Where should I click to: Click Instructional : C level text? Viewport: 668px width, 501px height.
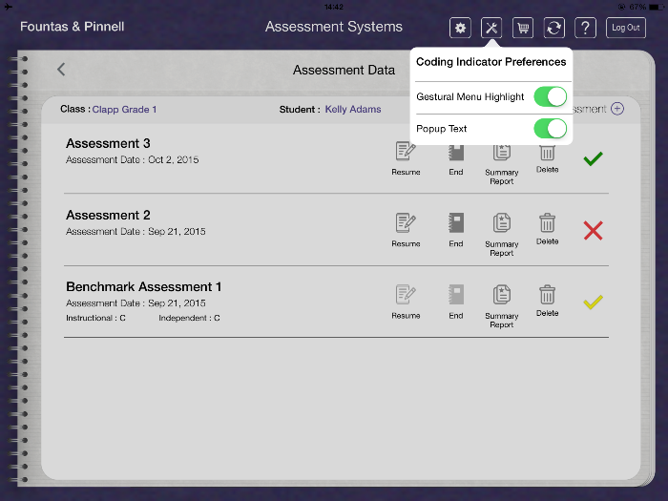tap(95, 318)
